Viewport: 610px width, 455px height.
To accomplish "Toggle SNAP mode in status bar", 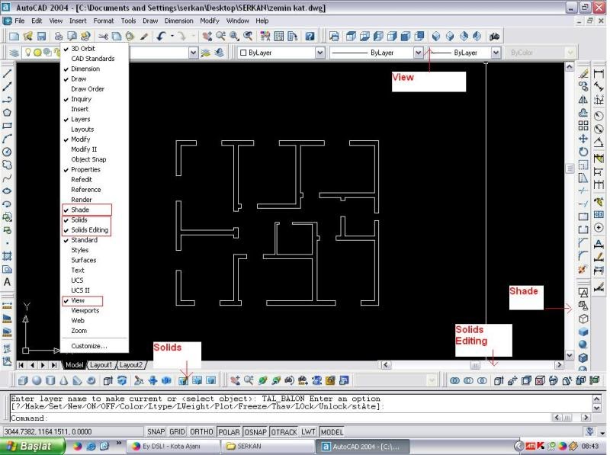I will (156, 432).
